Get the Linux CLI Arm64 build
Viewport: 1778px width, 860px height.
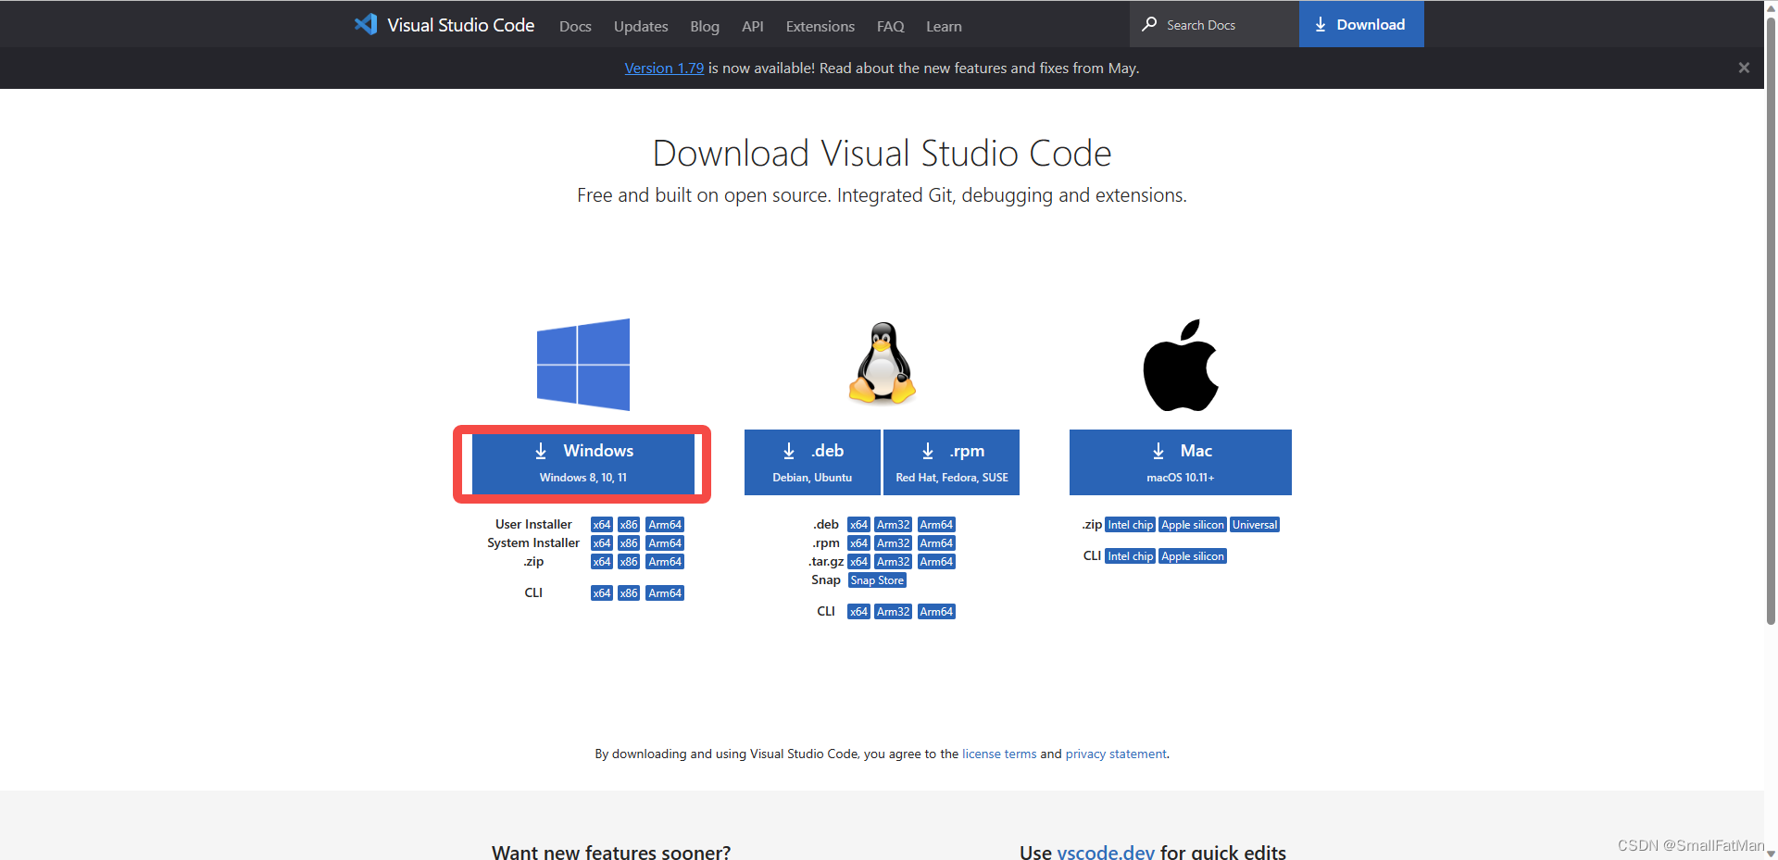click(x=936, y=612)
